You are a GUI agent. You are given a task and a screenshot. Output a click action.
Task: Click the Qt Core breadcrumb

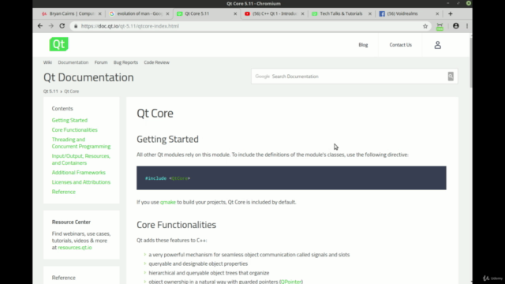[x=71, y=92]
